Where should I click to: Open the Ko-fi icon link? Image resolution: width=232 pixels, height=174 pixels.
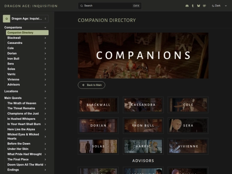click(205, 6)
